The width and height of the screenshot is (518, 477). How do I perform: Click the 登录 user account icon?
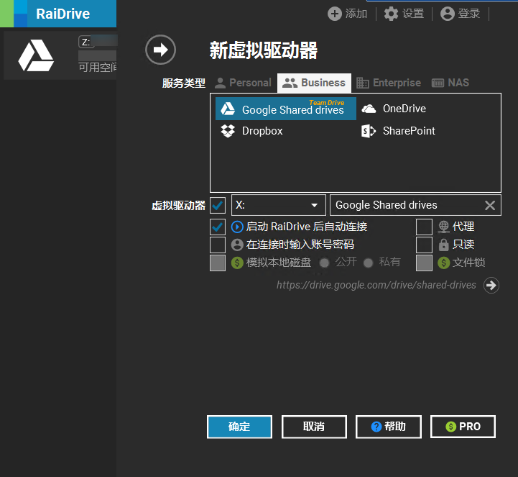pyautogui.click(x=448, y=14)
